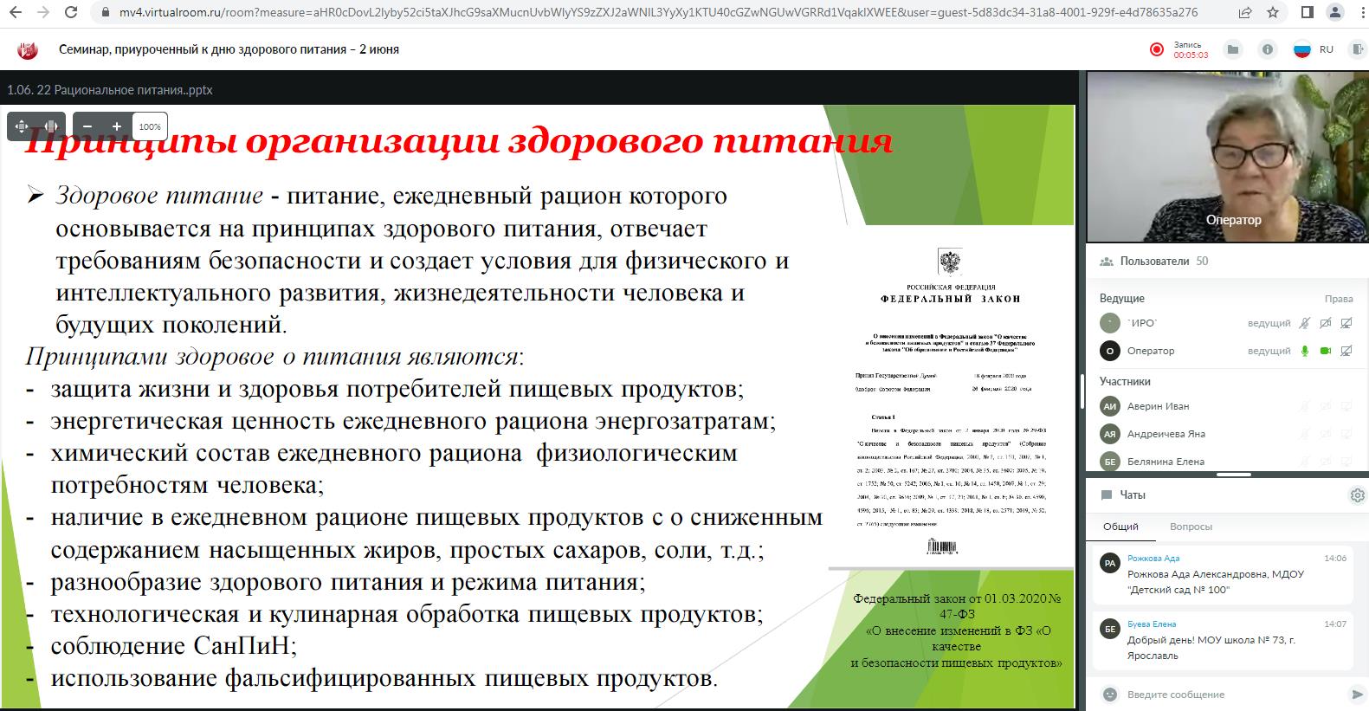Fit slide to screen tool
1369x711 pixels.
coord(23,126)
